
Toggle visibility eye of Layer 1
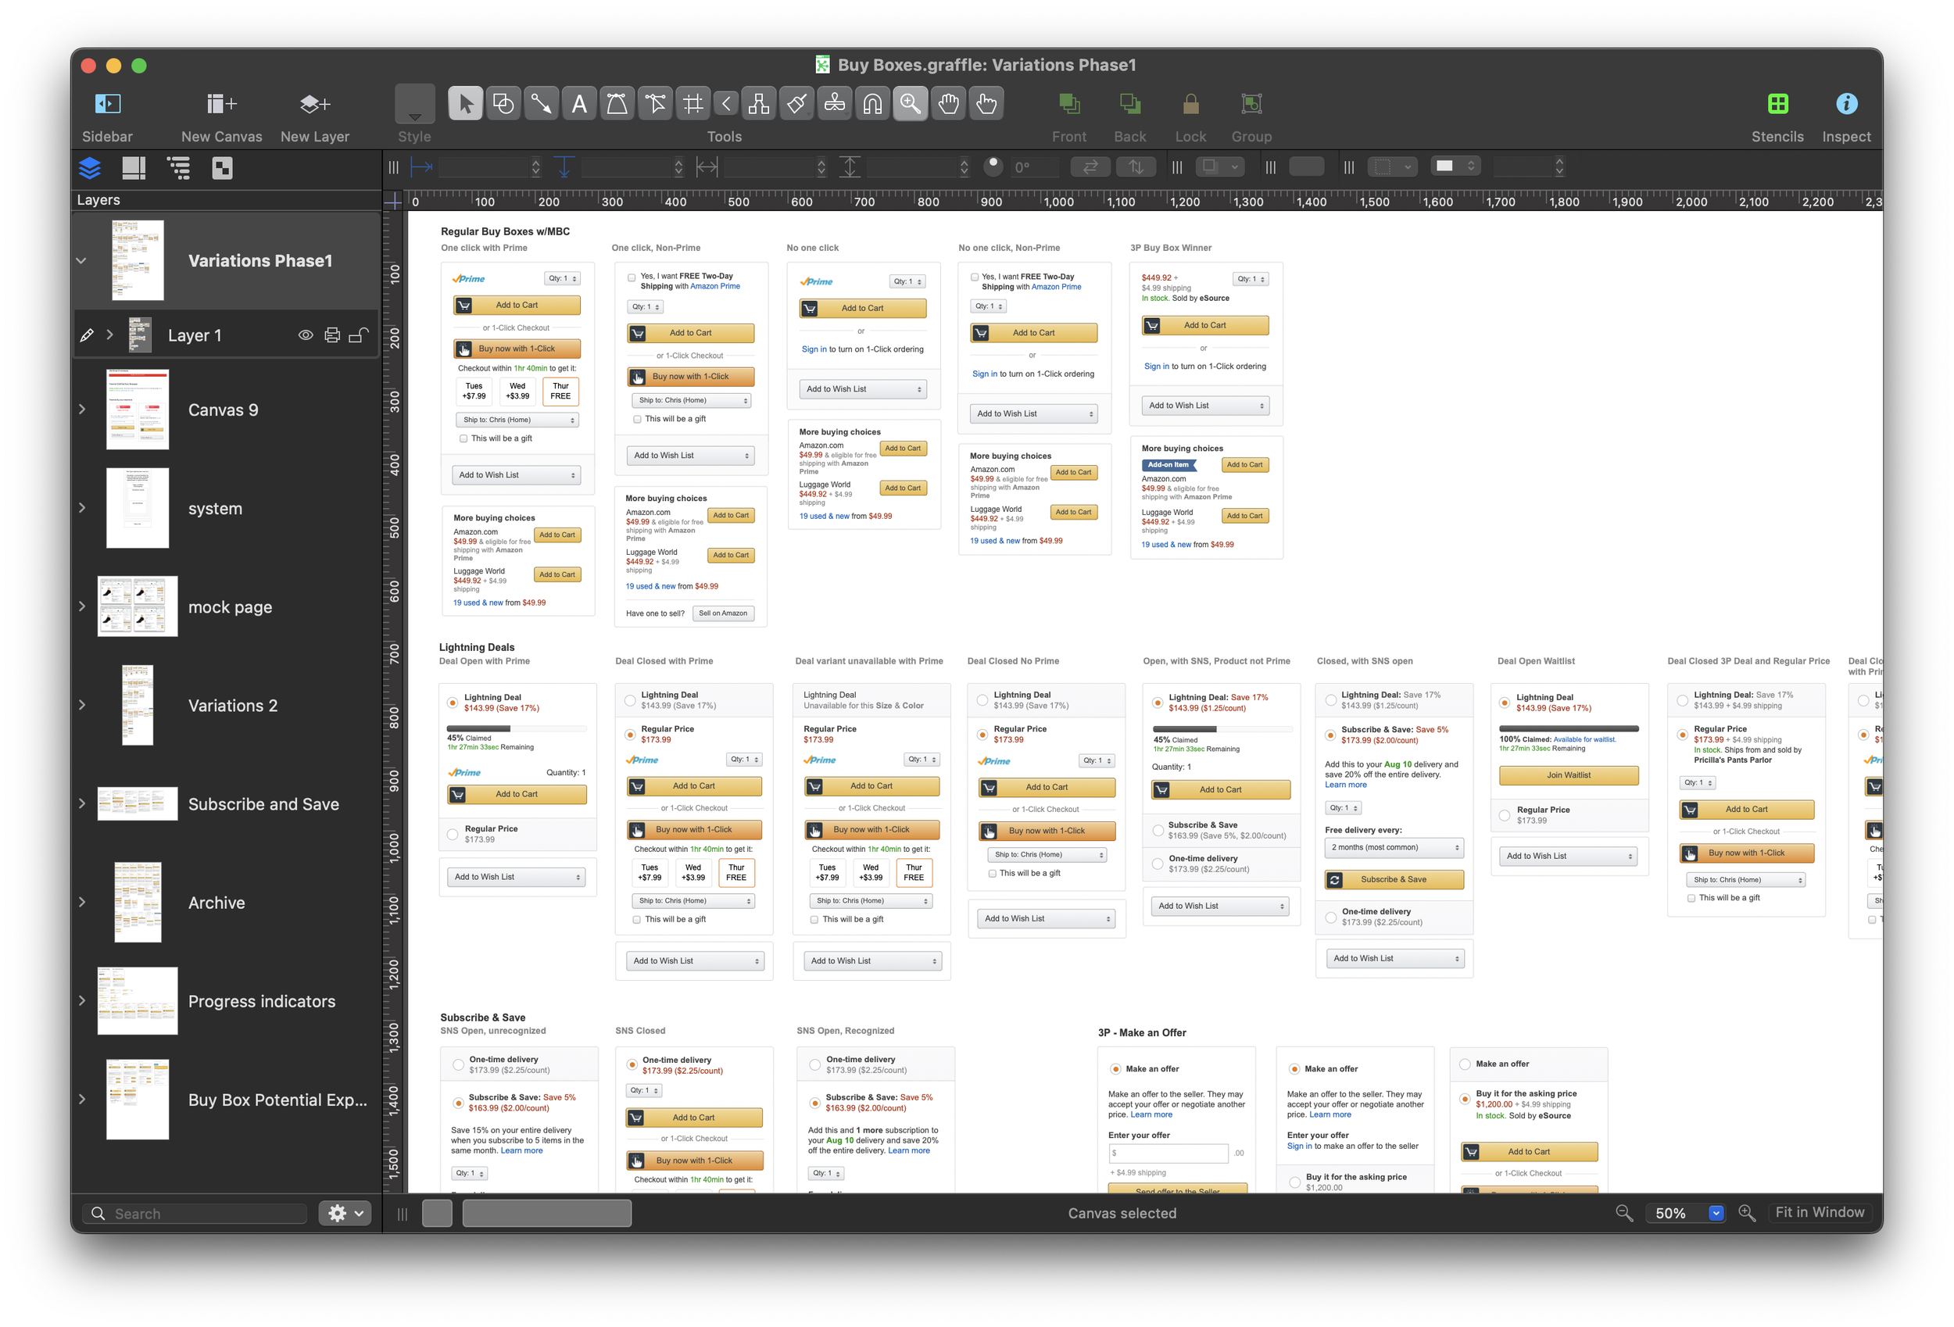coord(305,335)
